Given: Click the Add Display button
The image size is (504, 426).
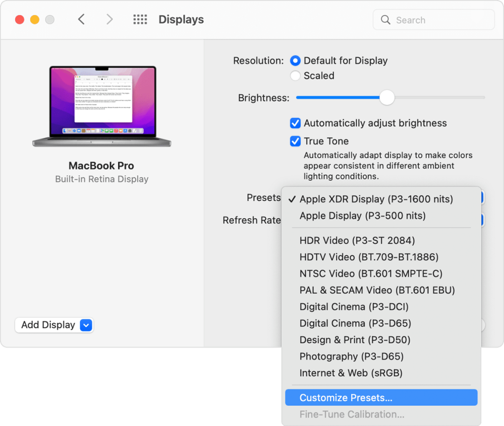Looking at the screenshot, I should [x=48, y=325].
